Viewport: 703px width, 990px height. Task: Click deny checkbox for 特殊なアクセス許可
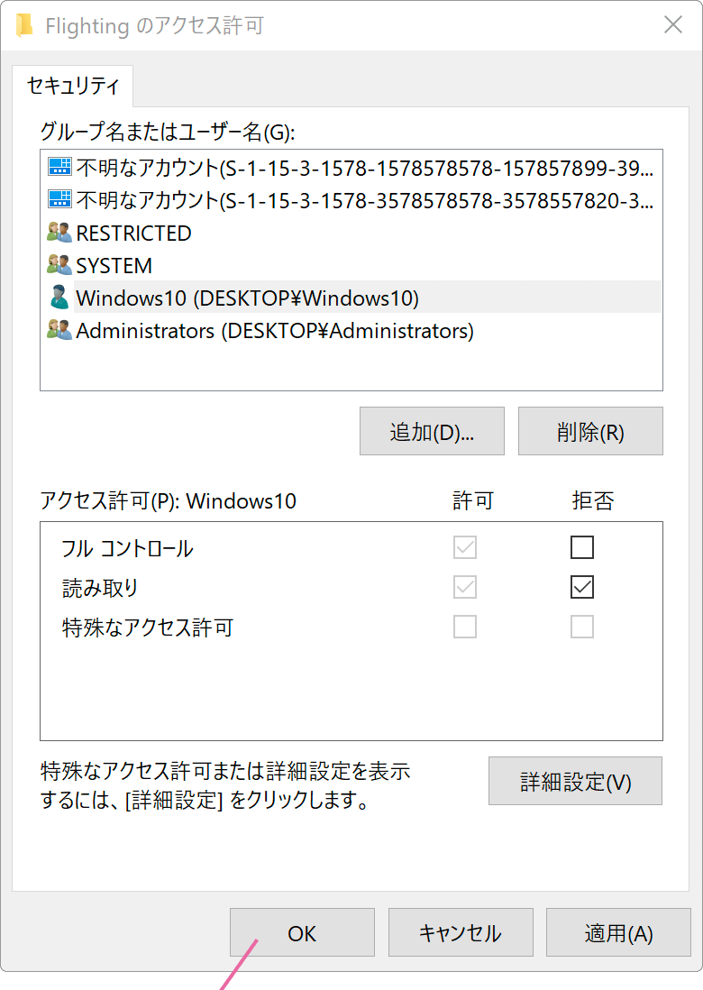582,627
